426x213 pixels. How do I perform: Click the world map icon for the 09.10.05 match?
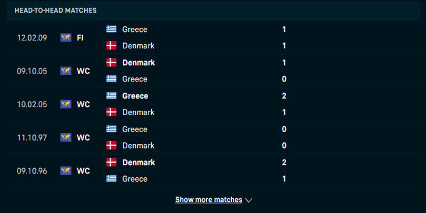point(66,71)
